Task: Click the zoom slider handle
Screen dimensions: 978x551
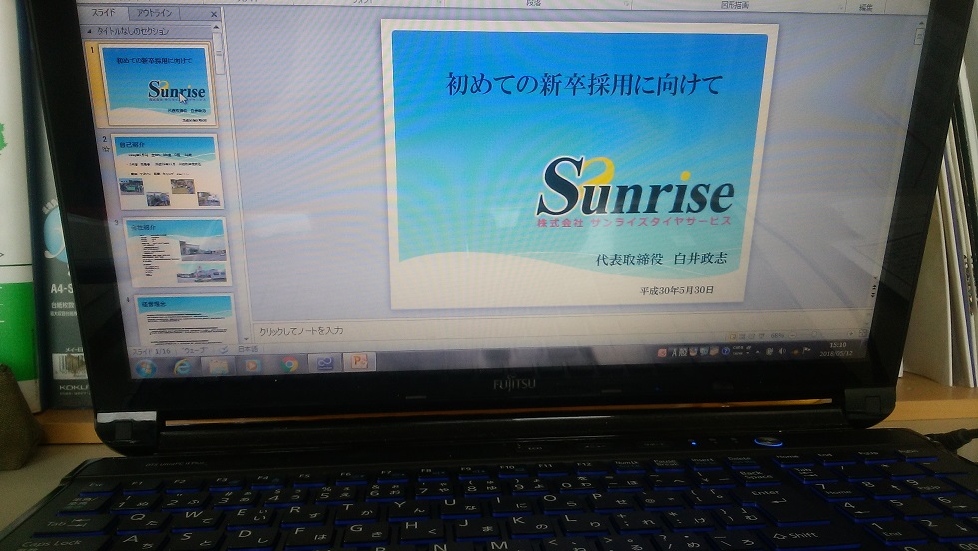Action: point(814,334)
